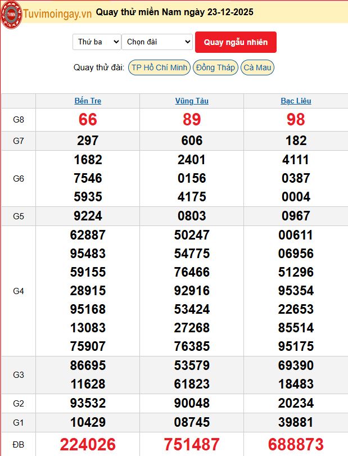Choose the "Đồng Tháp" station pill
Image resolution: width=348 pixels, height=456 pixels.
pos(215,67)
